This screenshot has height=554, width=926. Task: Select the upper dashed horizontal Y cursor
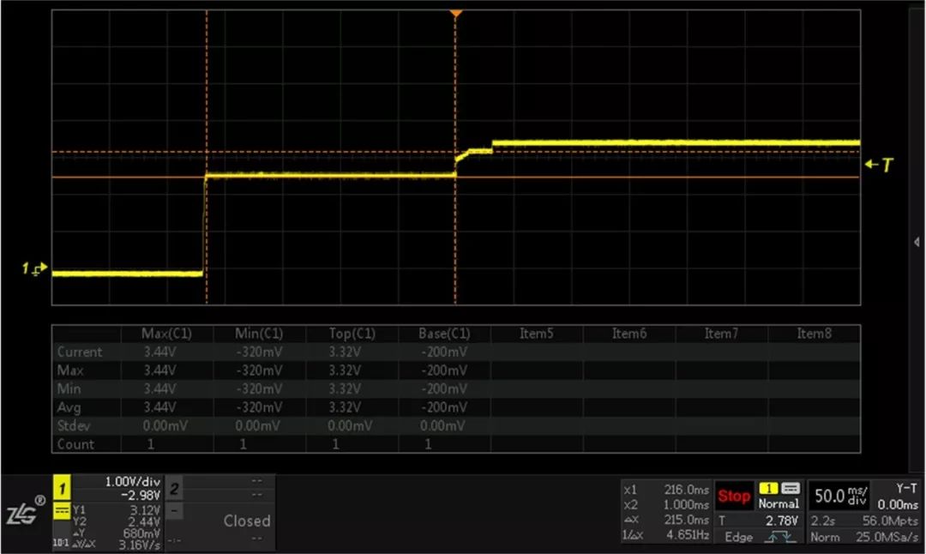455,152
